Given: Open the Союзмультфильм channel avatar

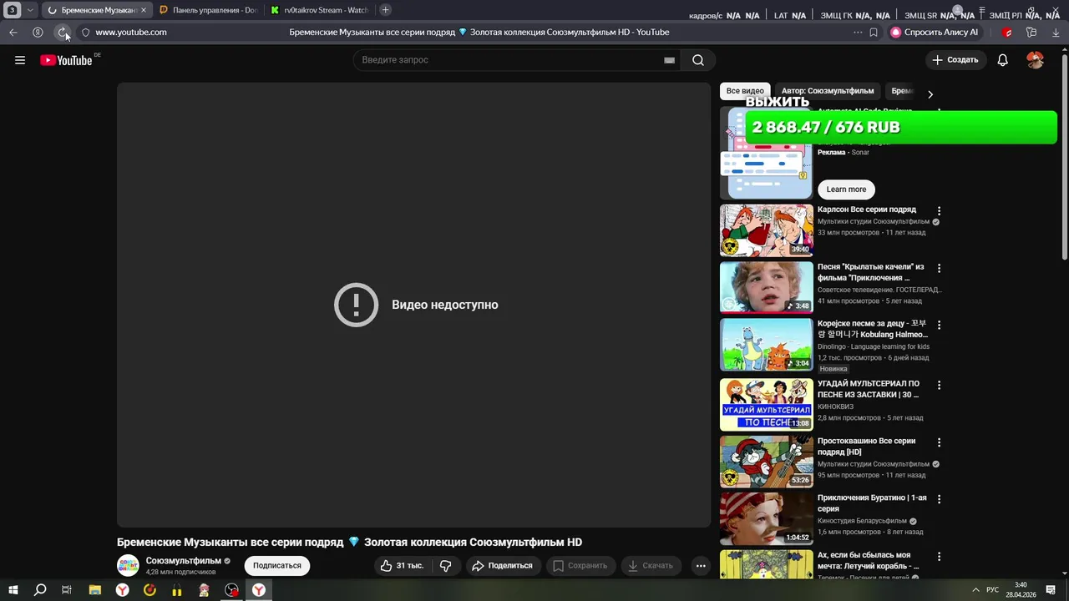Looking at the screenshot, I should click(x=128, y=566).
